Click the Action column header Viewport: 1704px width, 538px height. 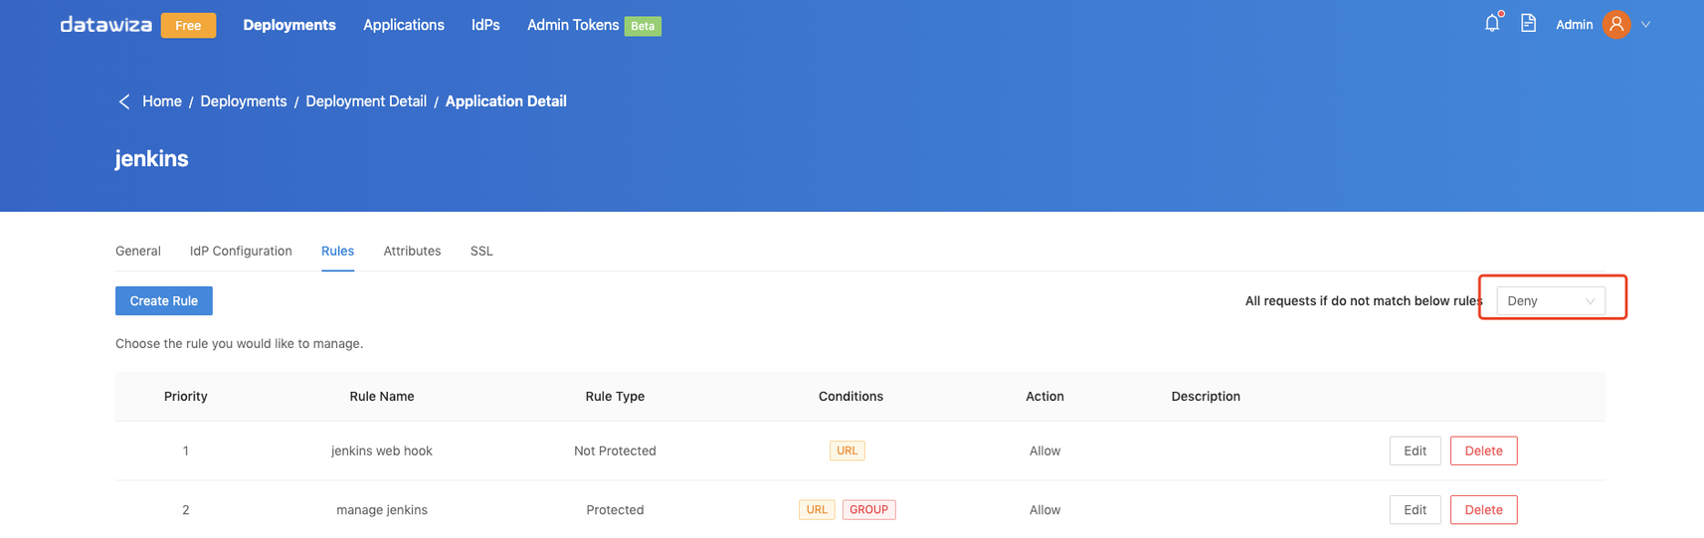click(1044, 396)
